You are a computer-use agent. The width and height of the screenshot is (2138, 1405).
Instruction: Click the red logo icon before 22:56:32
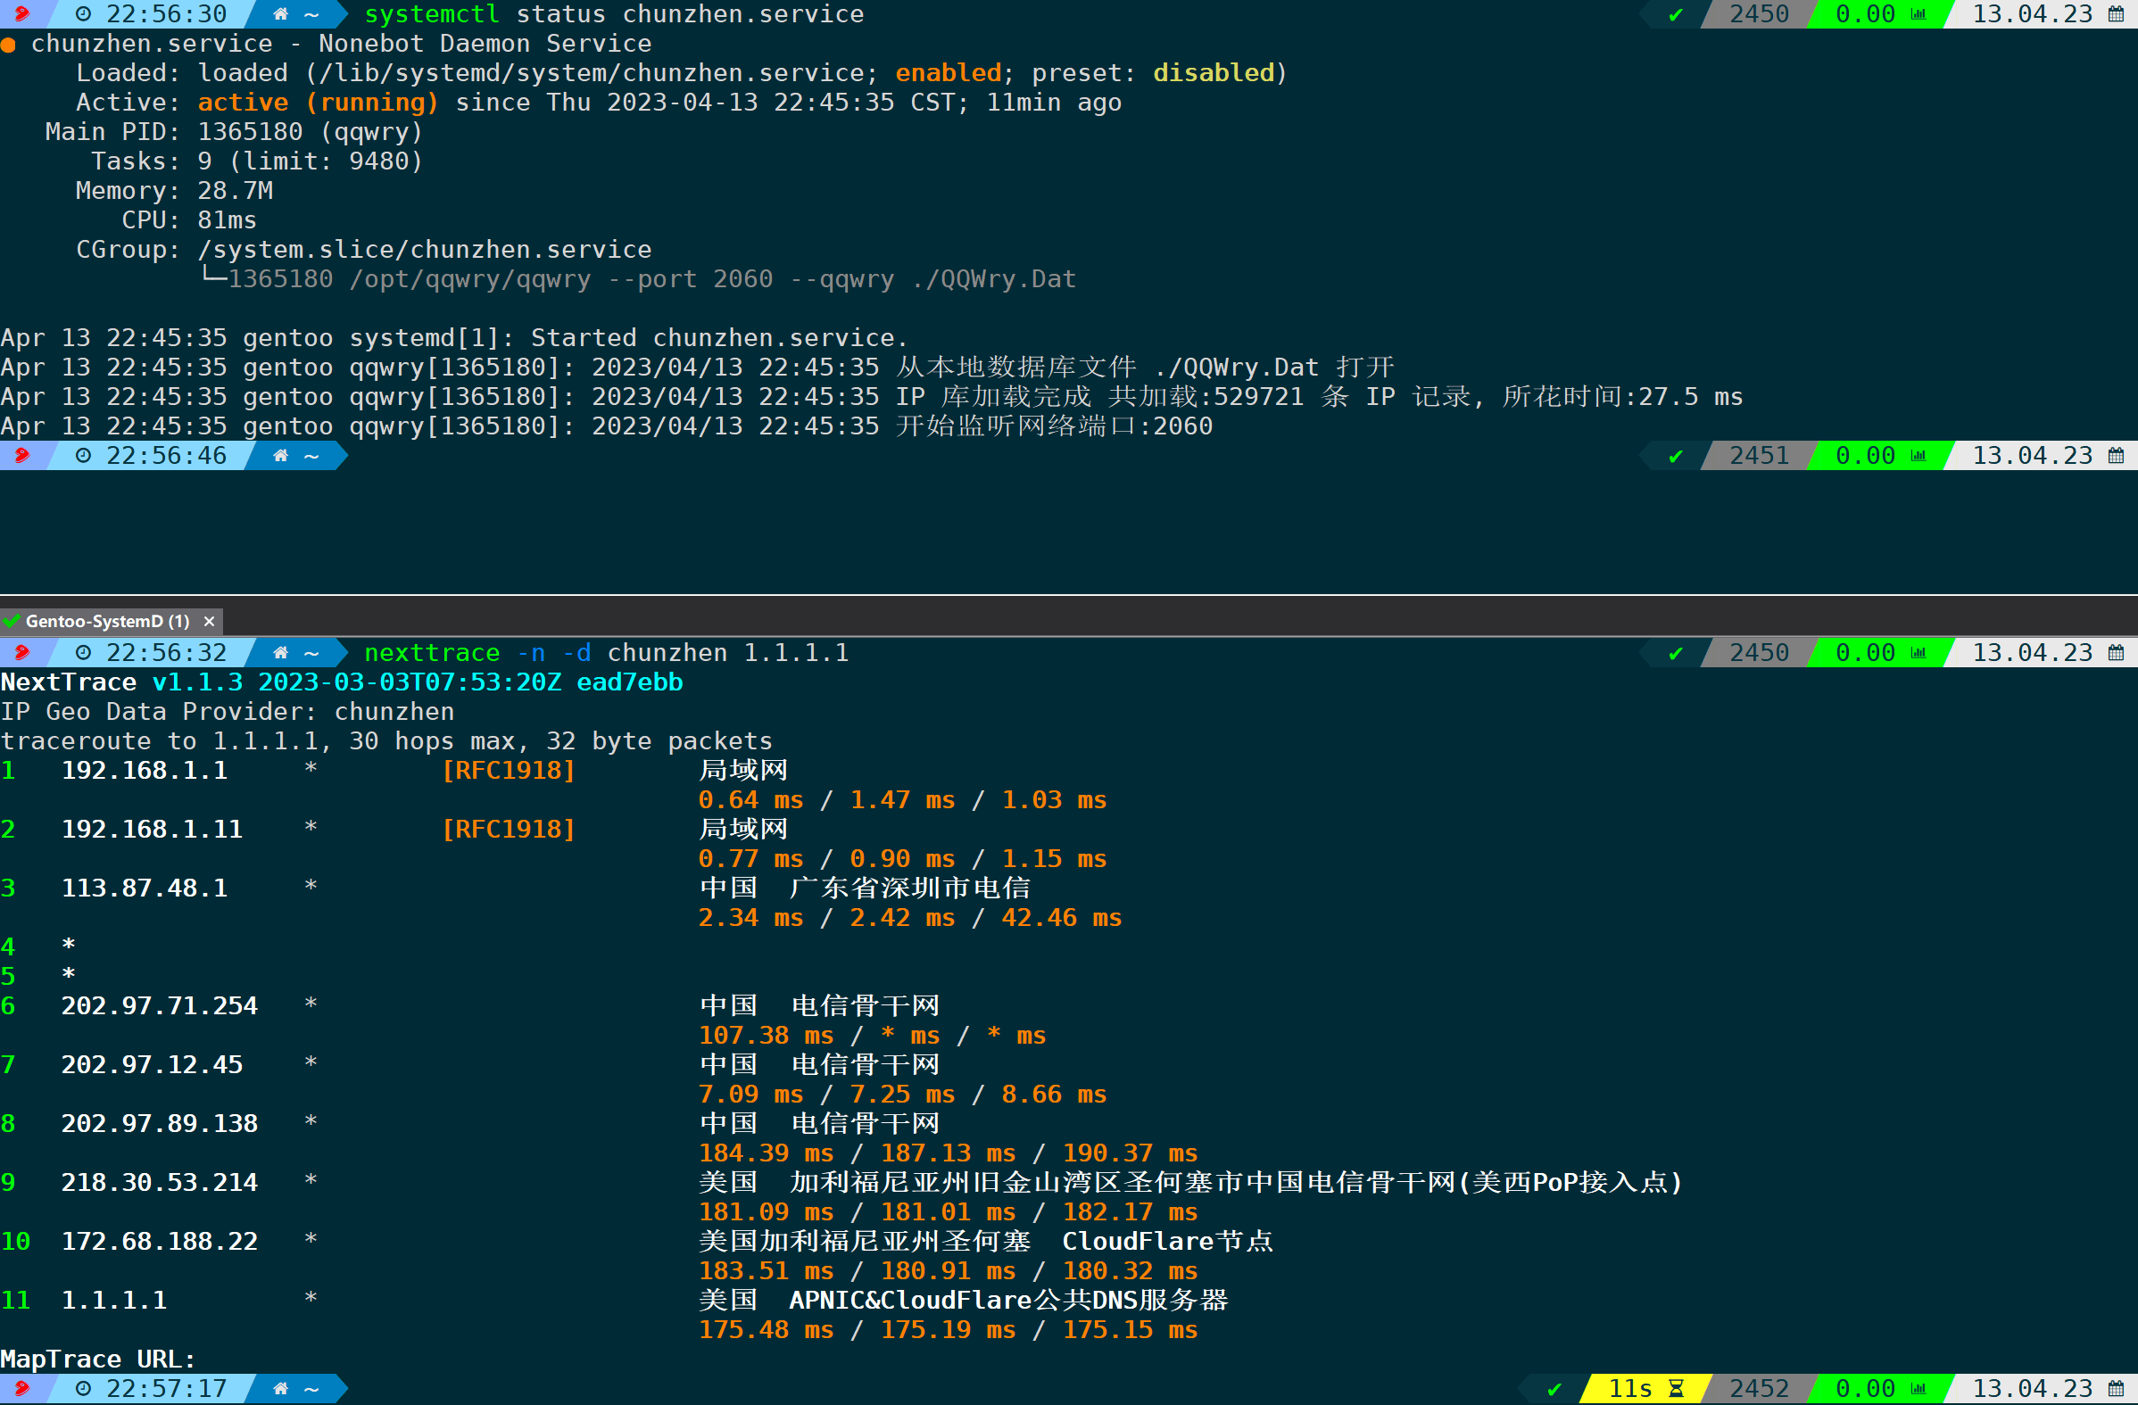pyautogui.click(x=21, y=652)
